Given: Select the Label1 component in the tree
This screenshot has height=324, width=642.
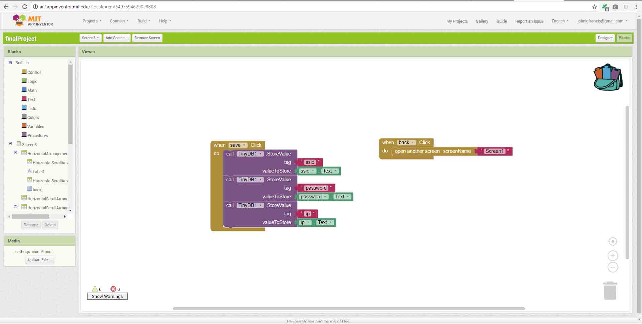Looking at the screenshot, I should [x=38, y=172].
